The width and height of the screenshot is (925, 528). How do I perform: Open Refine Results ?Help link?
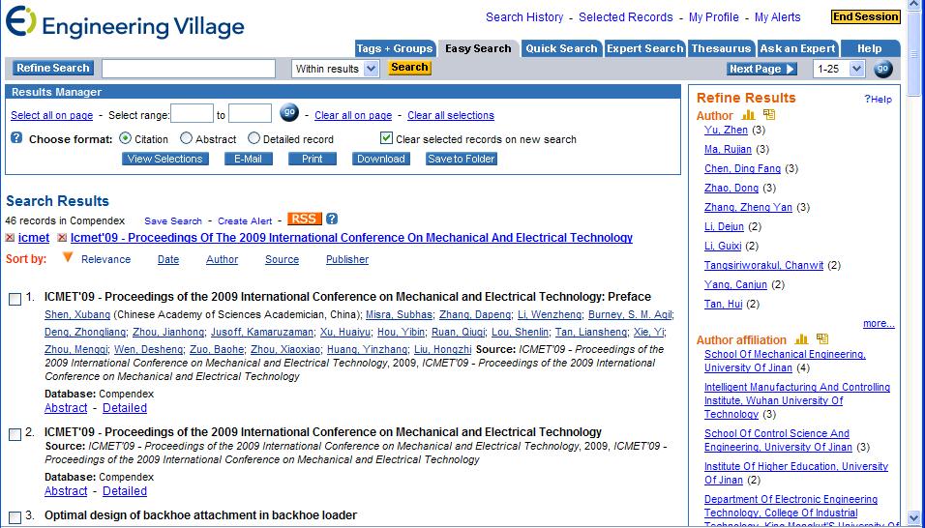tap(879, 100)
